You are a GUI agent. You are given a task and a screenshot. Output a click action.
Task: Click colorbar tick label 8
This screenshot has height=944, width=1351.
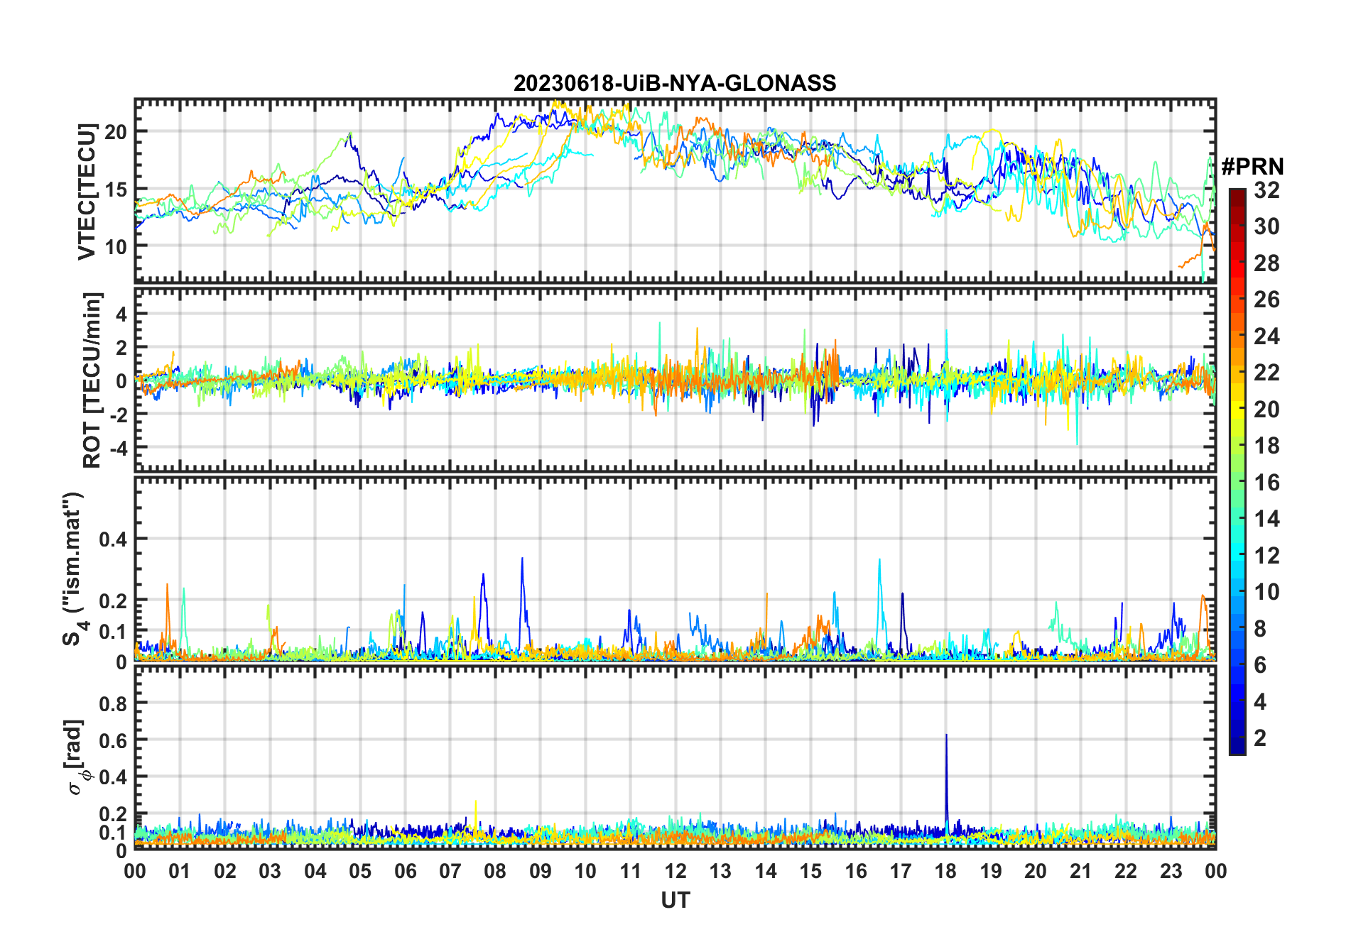click(x=1260, y=628)
